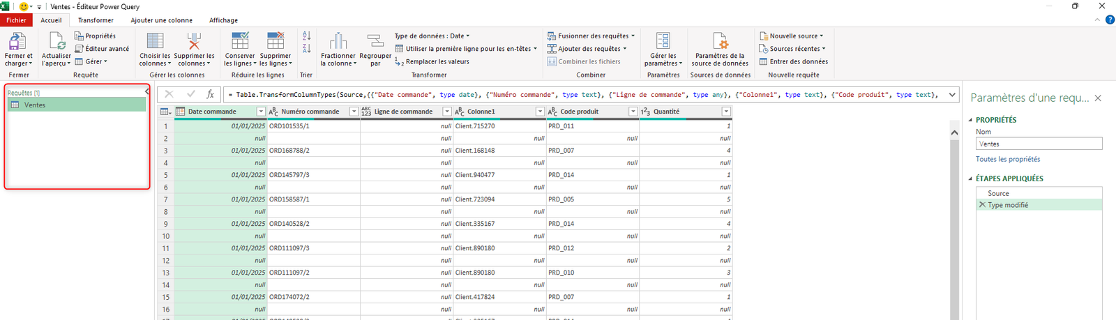Collapse the PROPRIÉTÉS section
Image resolution: width=1116 pixels, height=320 pixels.
(970, 120)
